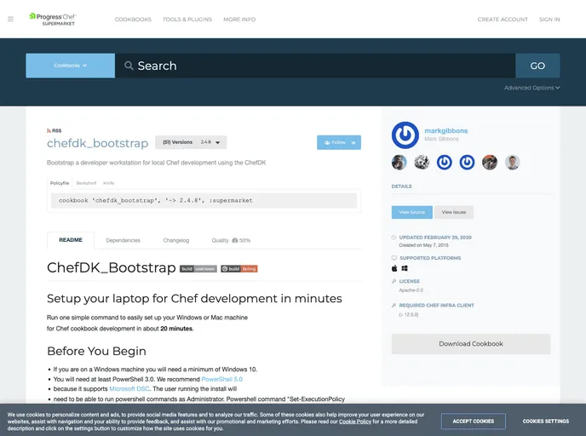
Task: Click the 'Before You Begin' heading
Action: pyautogui.click(x=96, y=351)
